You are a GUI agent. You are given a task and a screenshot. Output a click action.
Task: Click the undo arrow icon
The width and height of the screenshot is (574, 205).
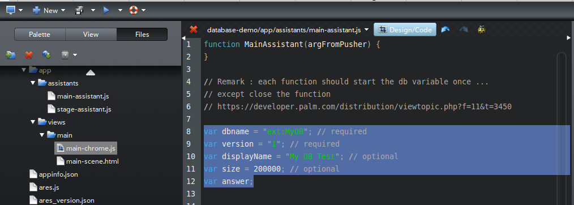coord(446,29)
